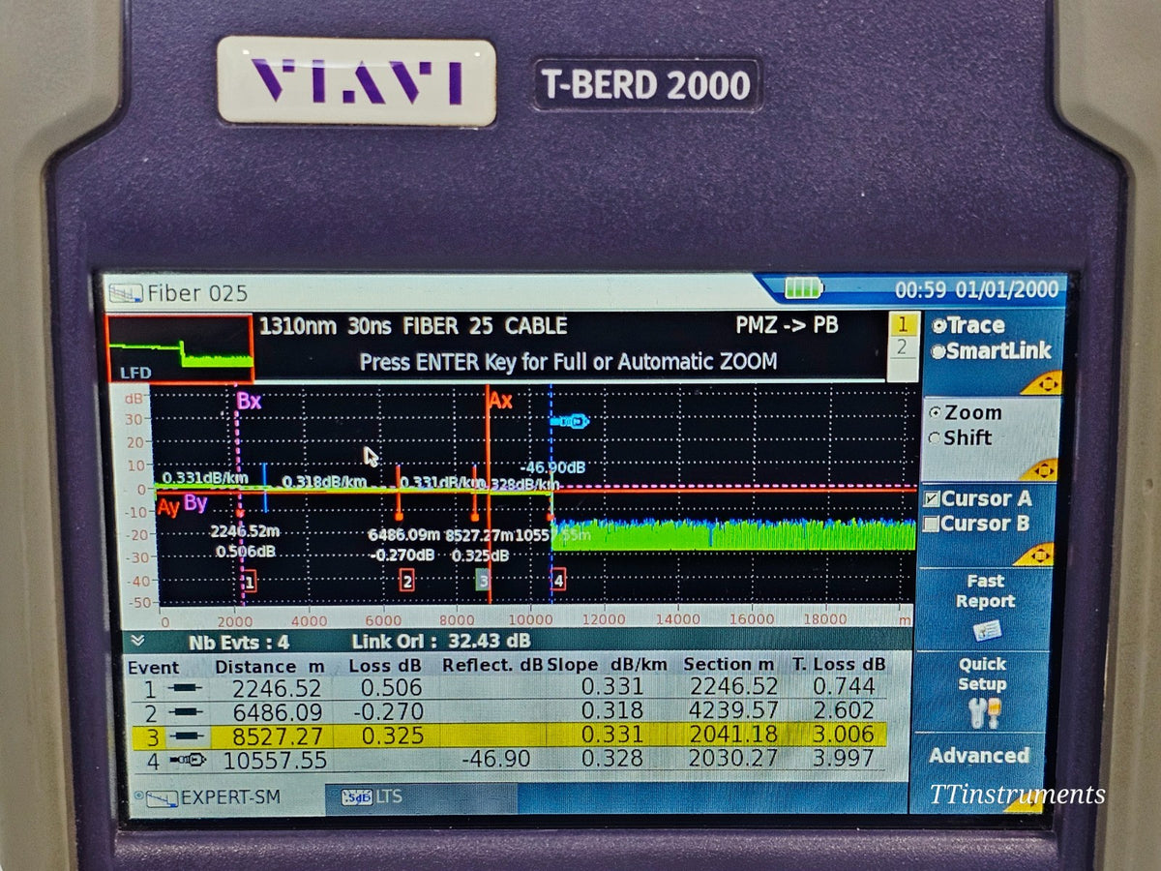The width and height of the screenshot is (1161, 871).
Task: Tap the yellow arrow selector below Cursor B
Action: pos(1035,556)
